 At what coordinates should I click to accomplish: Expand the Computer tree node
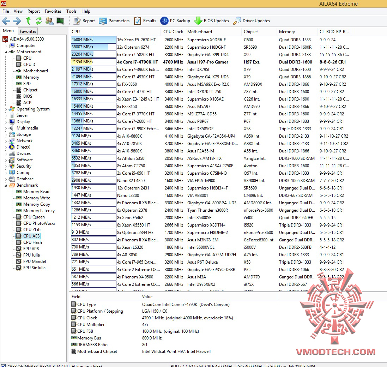click(6, 46)
